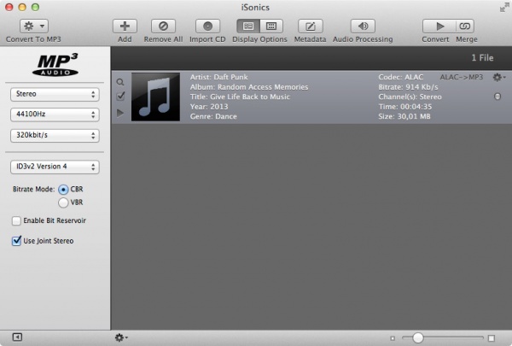Click Album: Random Access Memories text
This screenshot has height=346, width=512.
(x=249, y=87)
